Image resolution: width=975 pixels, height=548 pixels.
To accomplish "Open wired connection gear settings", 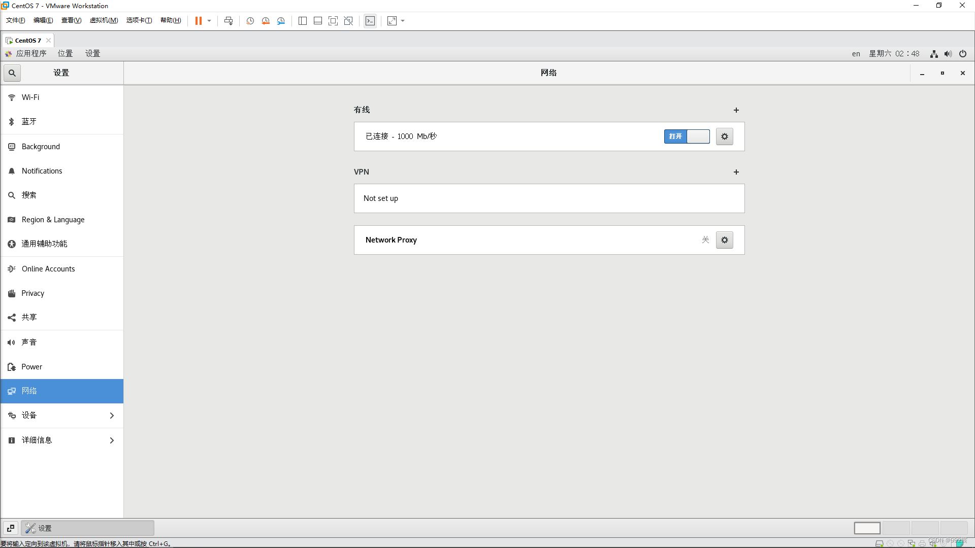I will (x=725, y=136).
